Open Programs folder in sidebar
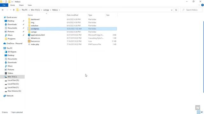This screenshot has width=204, height=114. (11, 39)
